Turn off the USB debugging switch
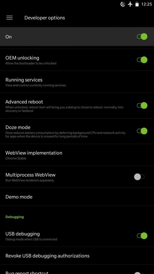The height and width of the screenshot is (274, 154). pos(142,236)
